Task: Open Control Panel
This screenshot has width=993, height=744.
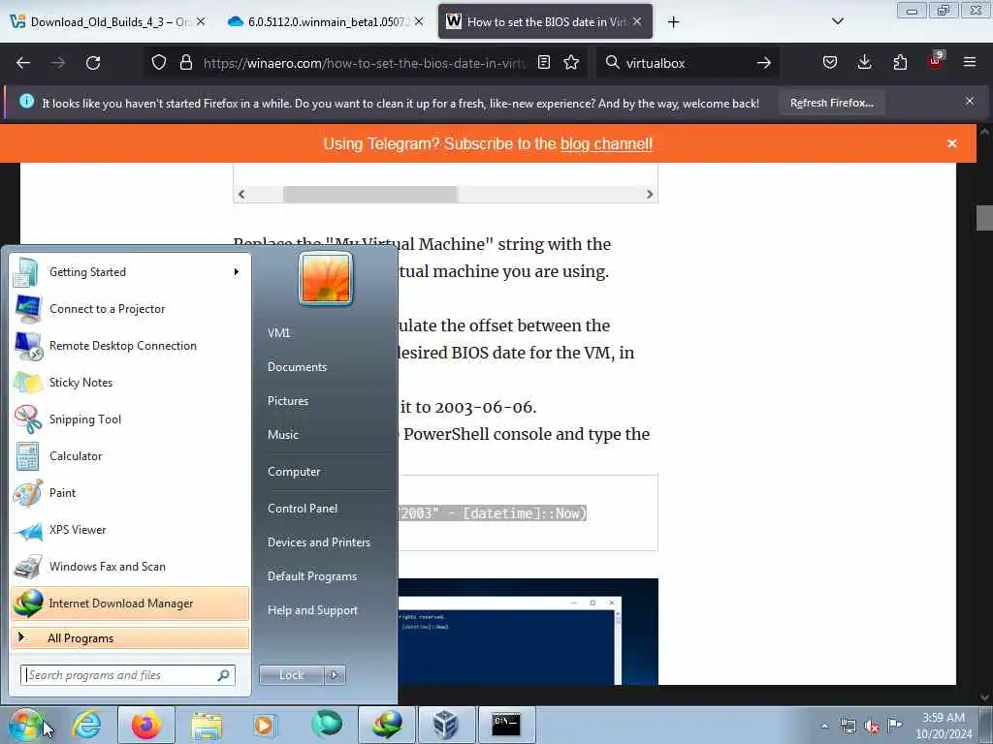Action: 303,508
